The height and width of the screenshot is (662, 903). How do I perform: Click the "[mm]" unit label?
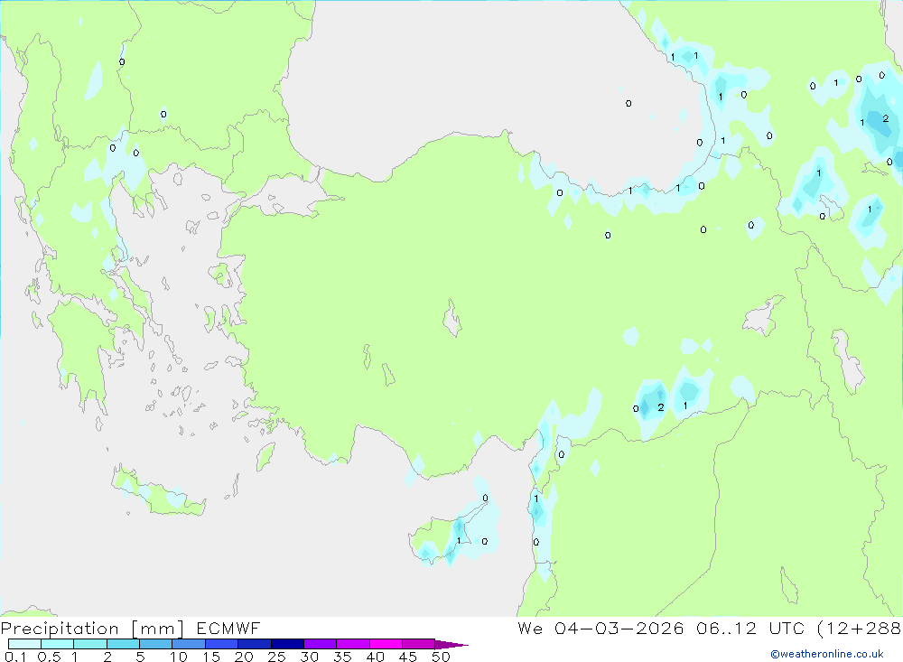(158, 628)
